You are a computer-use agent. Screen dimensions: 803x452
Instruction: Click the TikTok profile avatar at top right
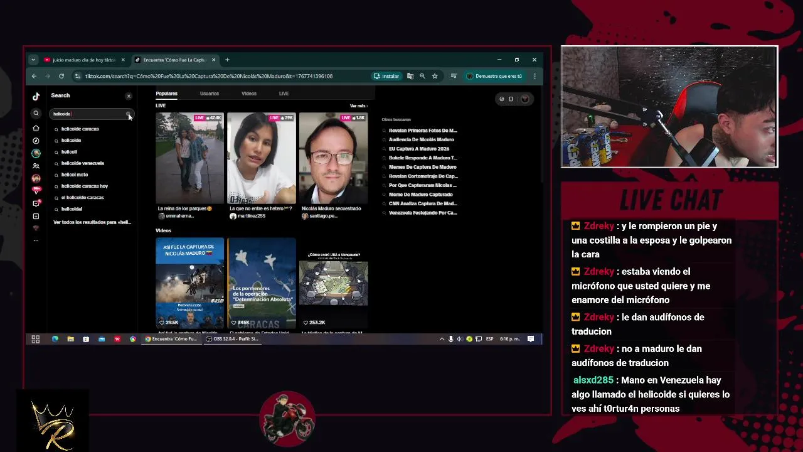(525, 99)
